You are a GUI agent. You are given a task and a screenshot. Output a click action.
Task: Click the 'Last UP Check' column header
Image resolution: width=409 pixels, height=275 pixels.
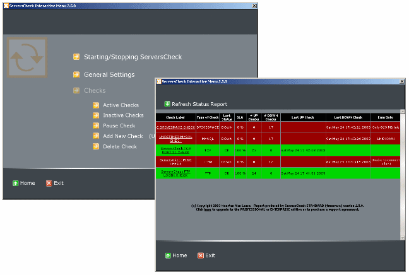[303, 117]
